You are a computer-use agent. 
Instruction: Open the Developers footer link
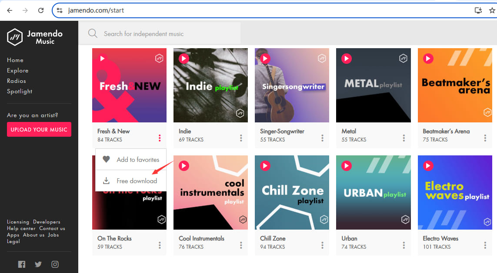point(47,222)
